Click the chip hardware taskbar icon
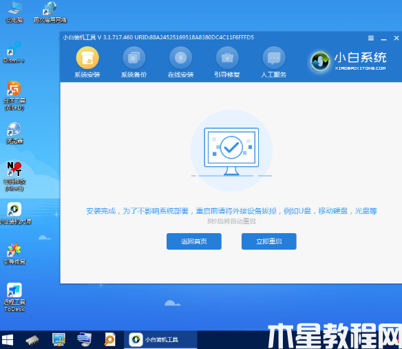 32,340
